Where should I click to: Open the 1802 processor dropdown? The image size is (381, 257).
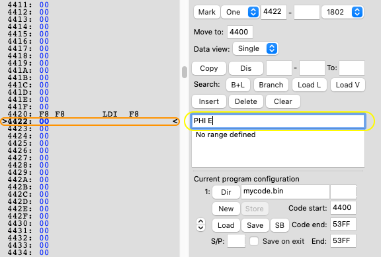[343, 12]
